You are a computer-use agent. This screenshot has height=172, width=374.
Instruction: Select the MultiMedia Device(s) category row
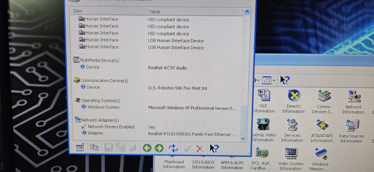96,60
